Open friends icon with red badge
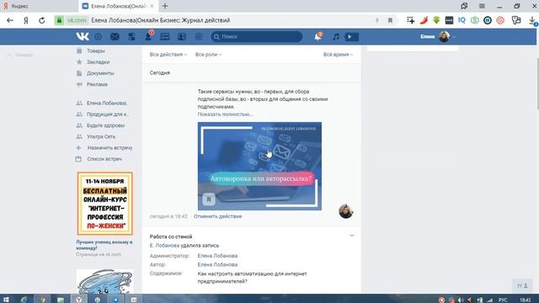Image resolution: width=539 pixels, height=303 pixels. 148,36
